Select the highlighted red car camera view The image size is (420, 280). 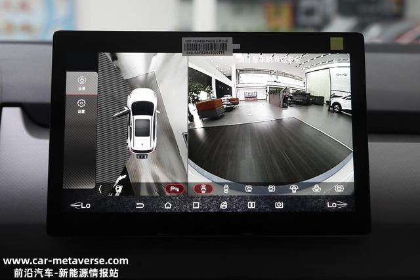[203, 189]
